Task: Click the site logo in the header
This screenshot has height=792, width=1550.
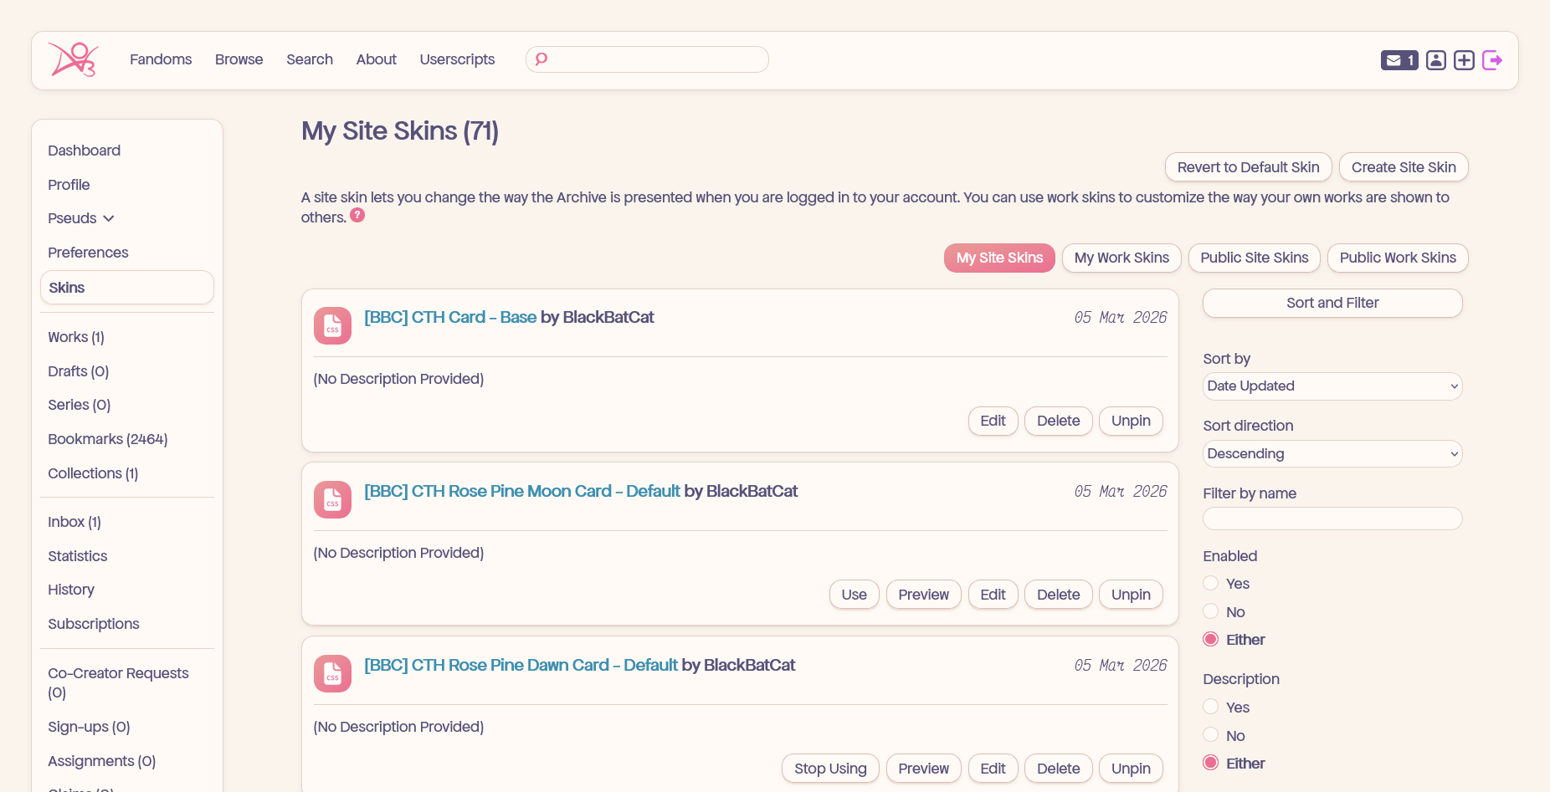Action: click(x=74, y=59)
